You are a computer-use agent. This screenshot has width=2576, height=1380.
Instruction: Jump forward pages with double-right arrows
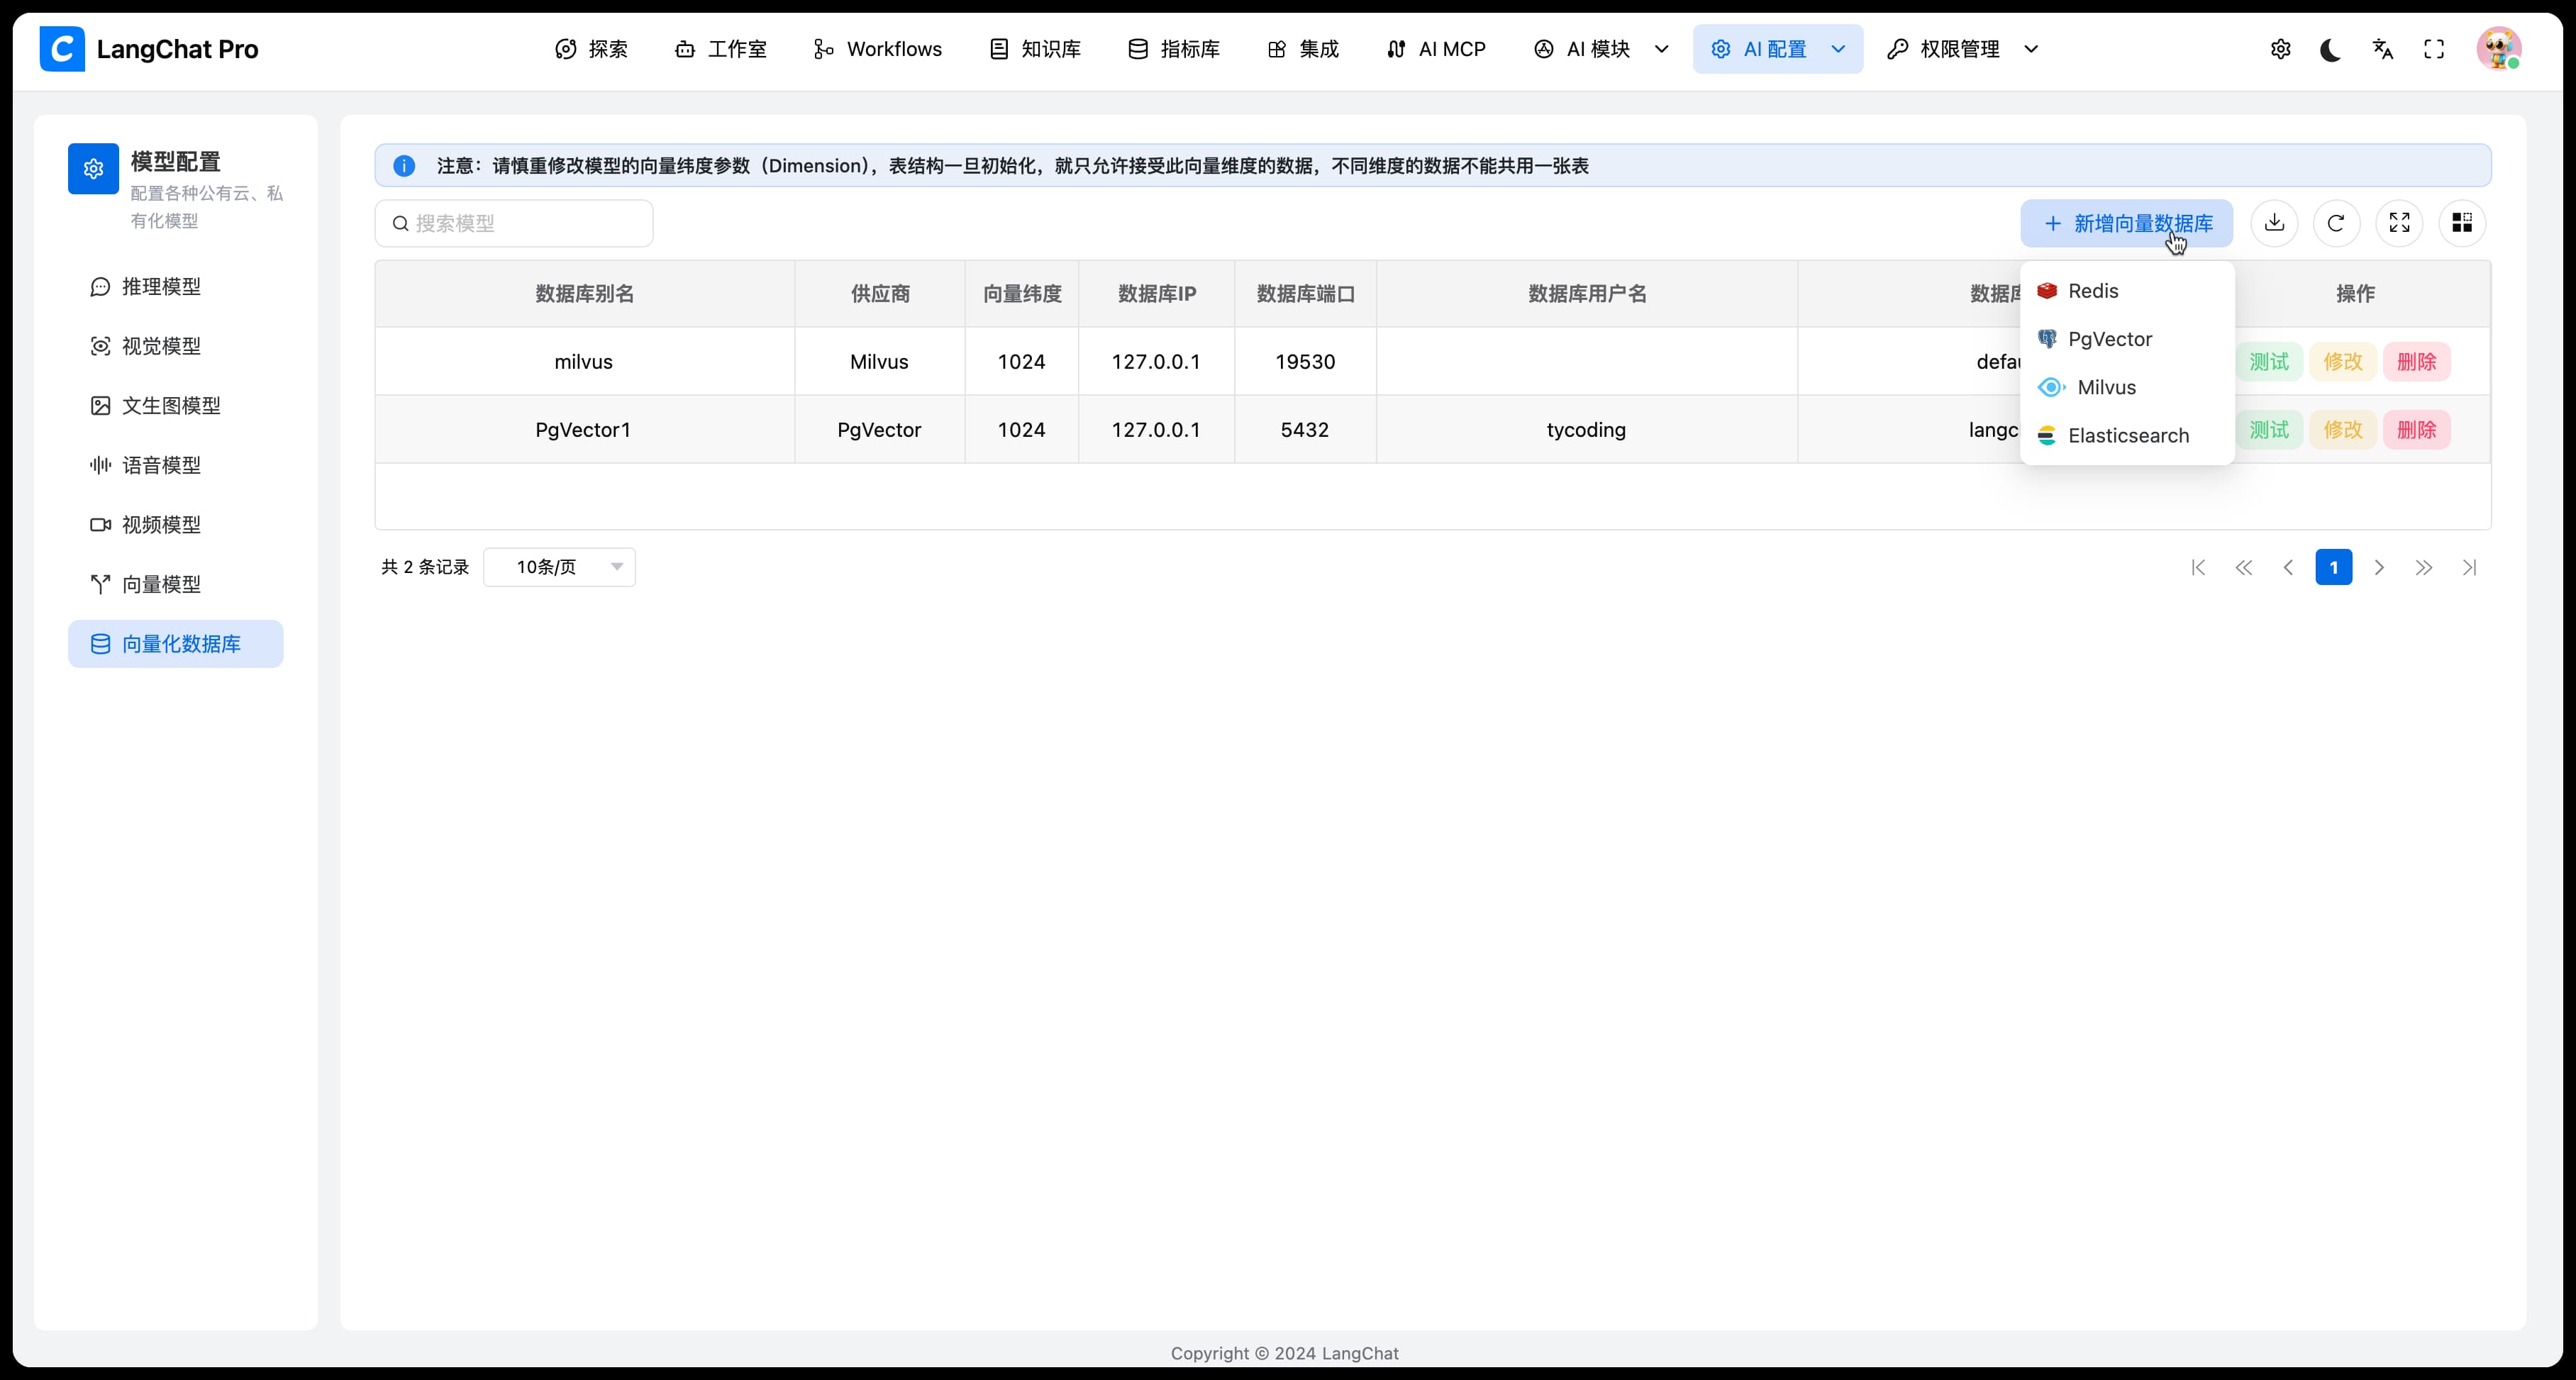coord(2424,568)
